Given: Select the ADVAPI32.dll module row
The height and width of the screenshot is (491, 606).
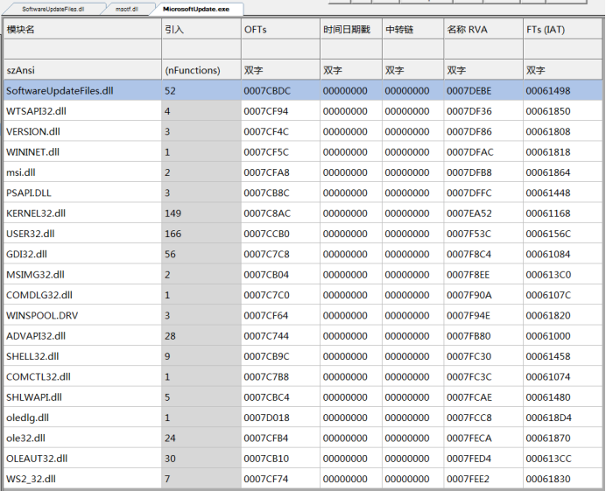Looking at the screenshot, I should [303, 336].
